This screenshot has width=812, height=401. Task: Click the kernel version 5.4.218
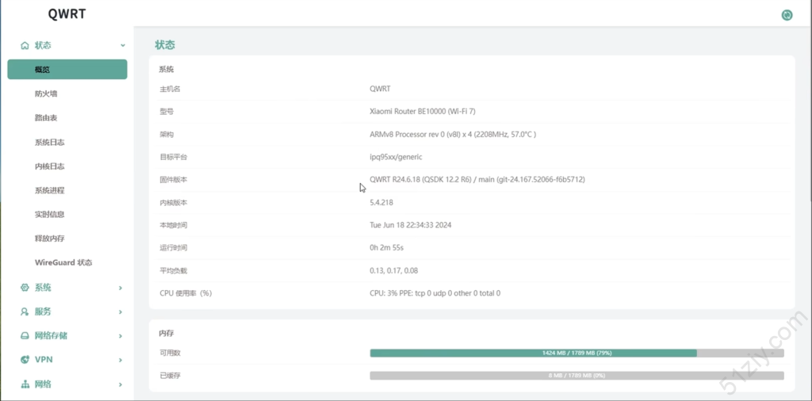381,202
